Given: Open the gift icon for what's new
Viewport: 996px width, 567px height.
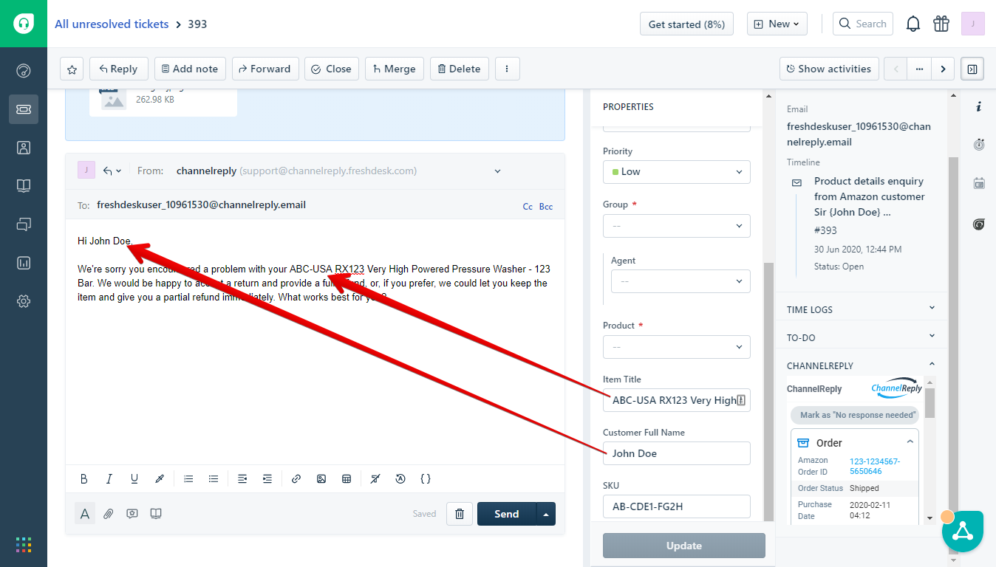Looking at the screenshot, I should 941,24.
